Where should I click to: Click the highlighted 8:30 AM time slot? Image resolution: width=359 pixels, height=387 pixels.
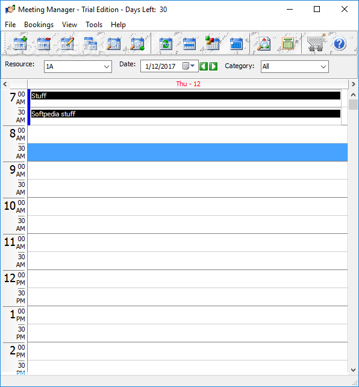tap(188, 153)
